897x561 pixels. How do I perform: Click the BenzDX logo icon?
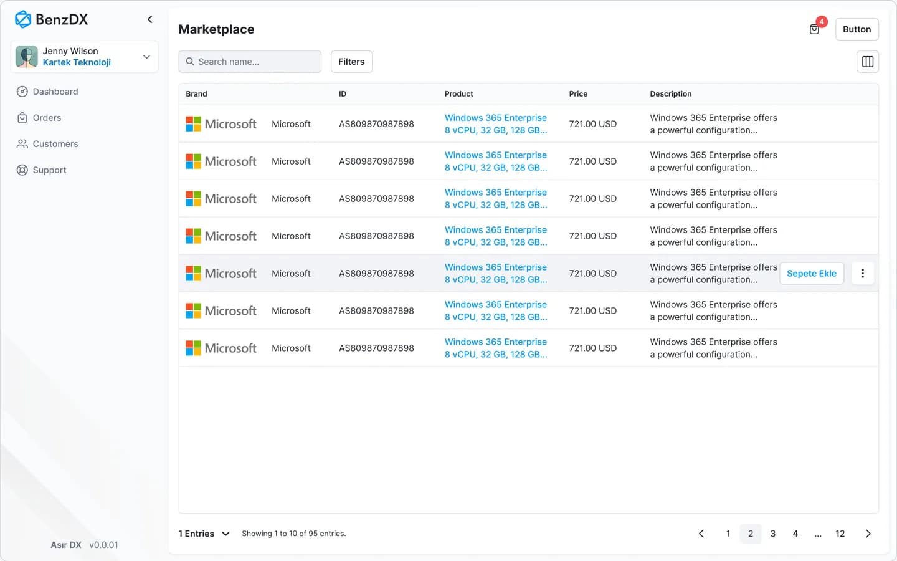pos(23,19)
